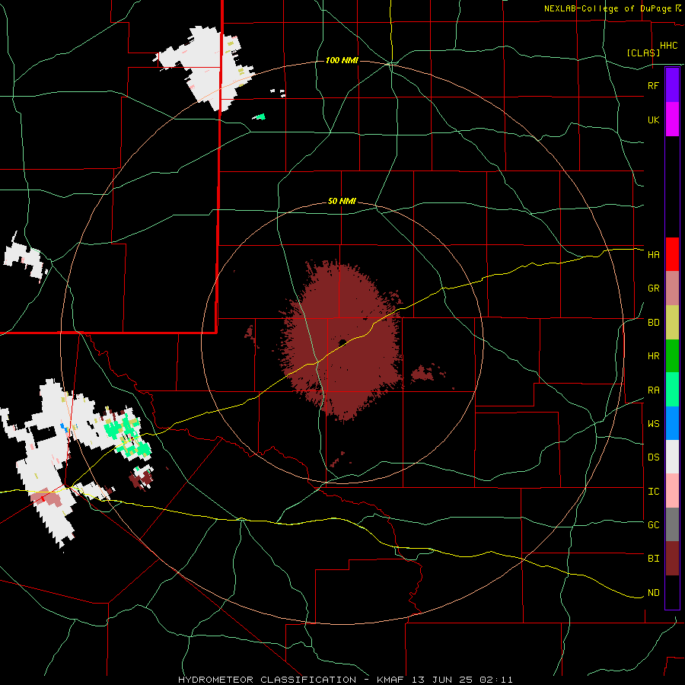685x685 pixels.
Task: Click the HA legend label
Action: coord(653,254)
